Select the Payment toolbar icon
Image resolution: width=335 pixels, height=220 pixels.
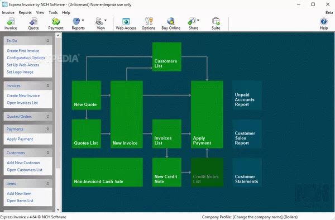(x=56, y=23)
